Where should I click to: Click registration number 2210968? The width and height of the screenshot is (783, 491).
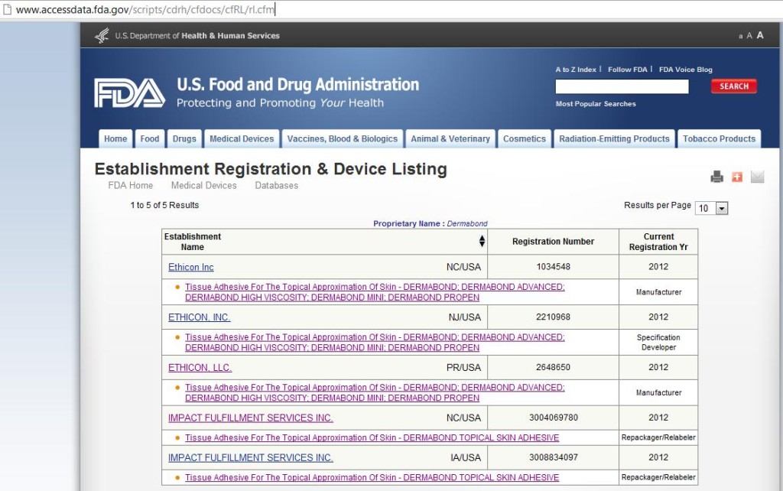[554, 317]
